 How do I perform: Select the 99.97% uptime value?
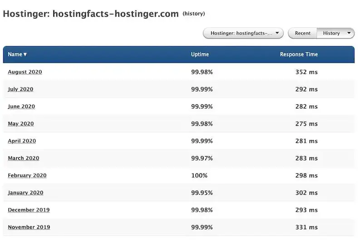point(202,158)
